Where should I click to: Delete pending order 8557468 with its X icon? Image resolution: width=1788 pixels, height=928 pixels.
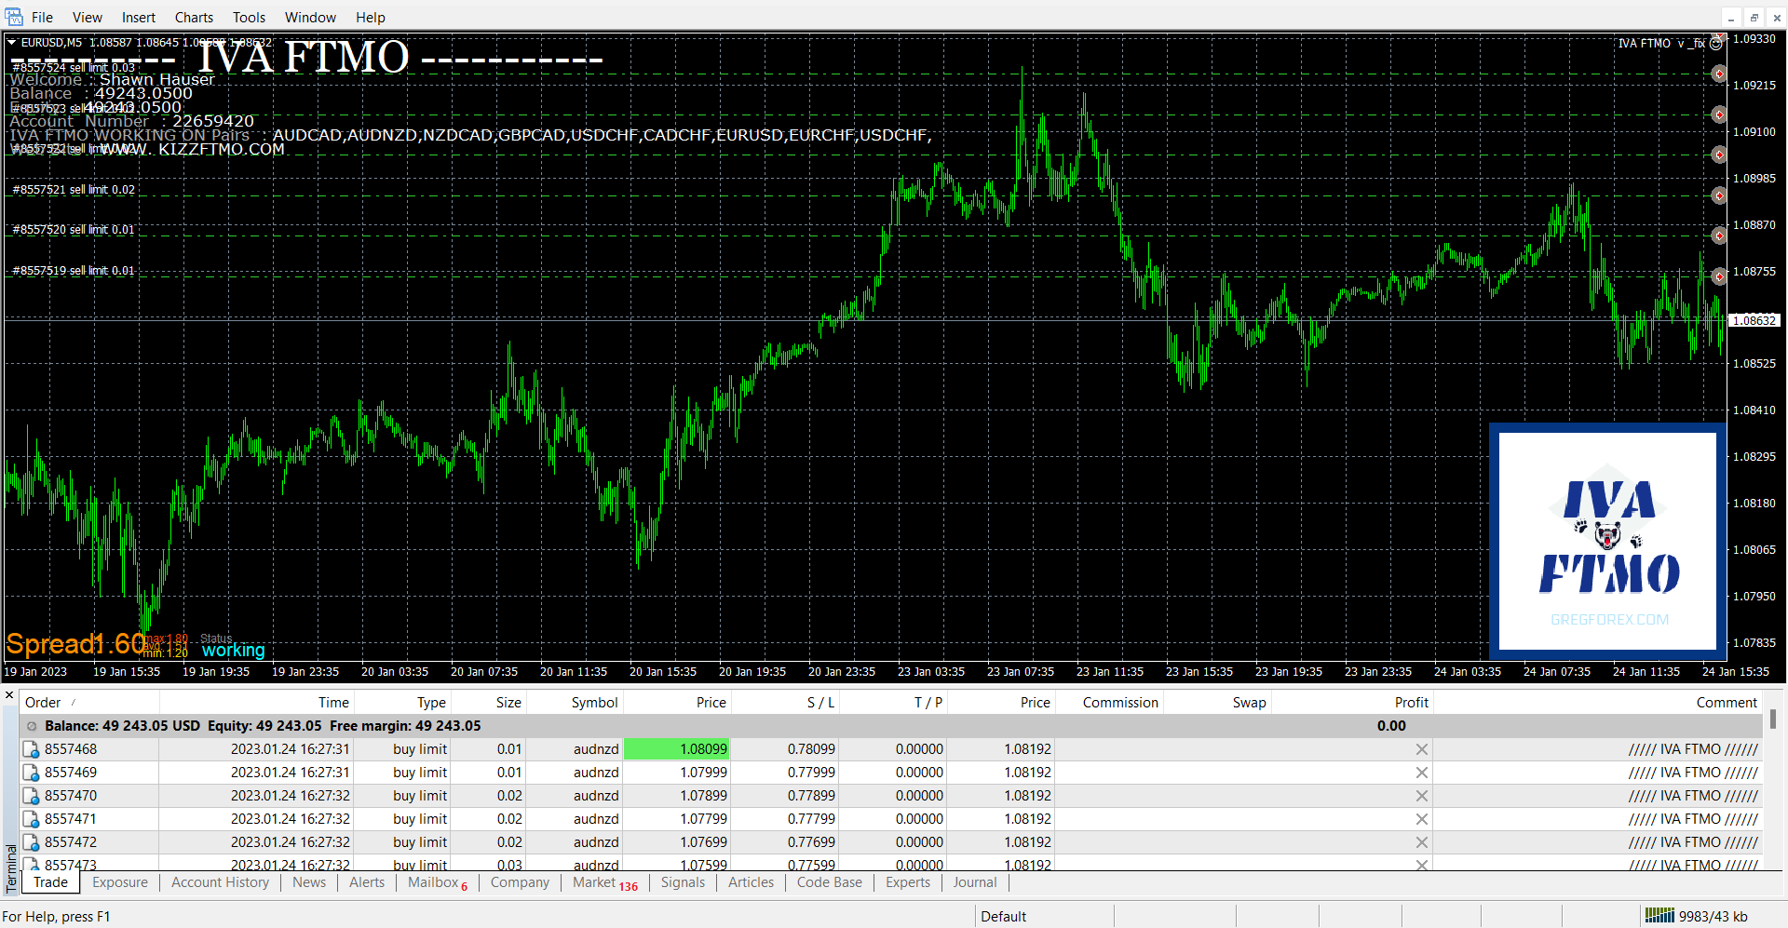[x=1421, y=749]
